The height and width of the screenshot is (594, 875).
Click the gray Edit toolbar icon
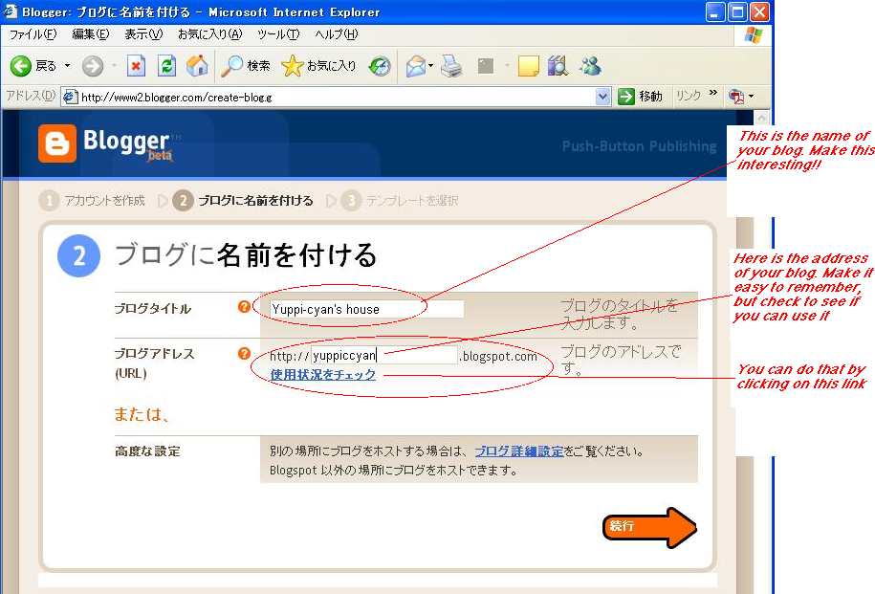486,66
